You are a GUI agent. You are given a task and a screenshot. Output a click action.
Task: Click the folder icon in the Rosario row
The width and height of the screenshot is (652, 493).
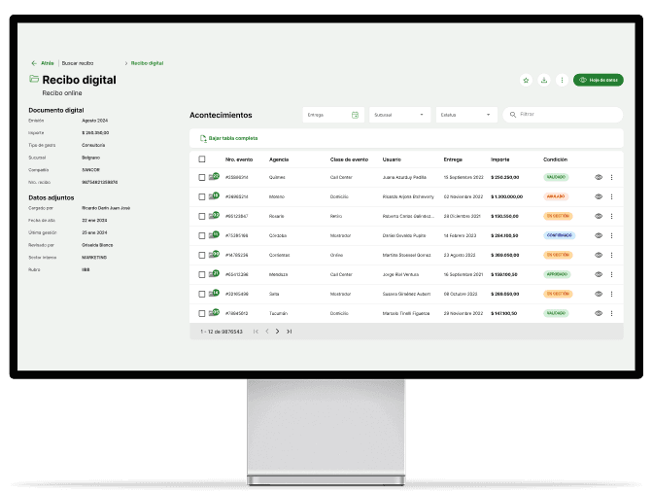pos(214,216)
